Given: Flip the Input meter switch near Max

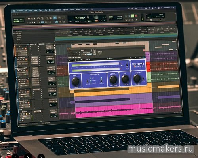Looking at the screenshot, I should pyautogui.click(x=127, y=65).
